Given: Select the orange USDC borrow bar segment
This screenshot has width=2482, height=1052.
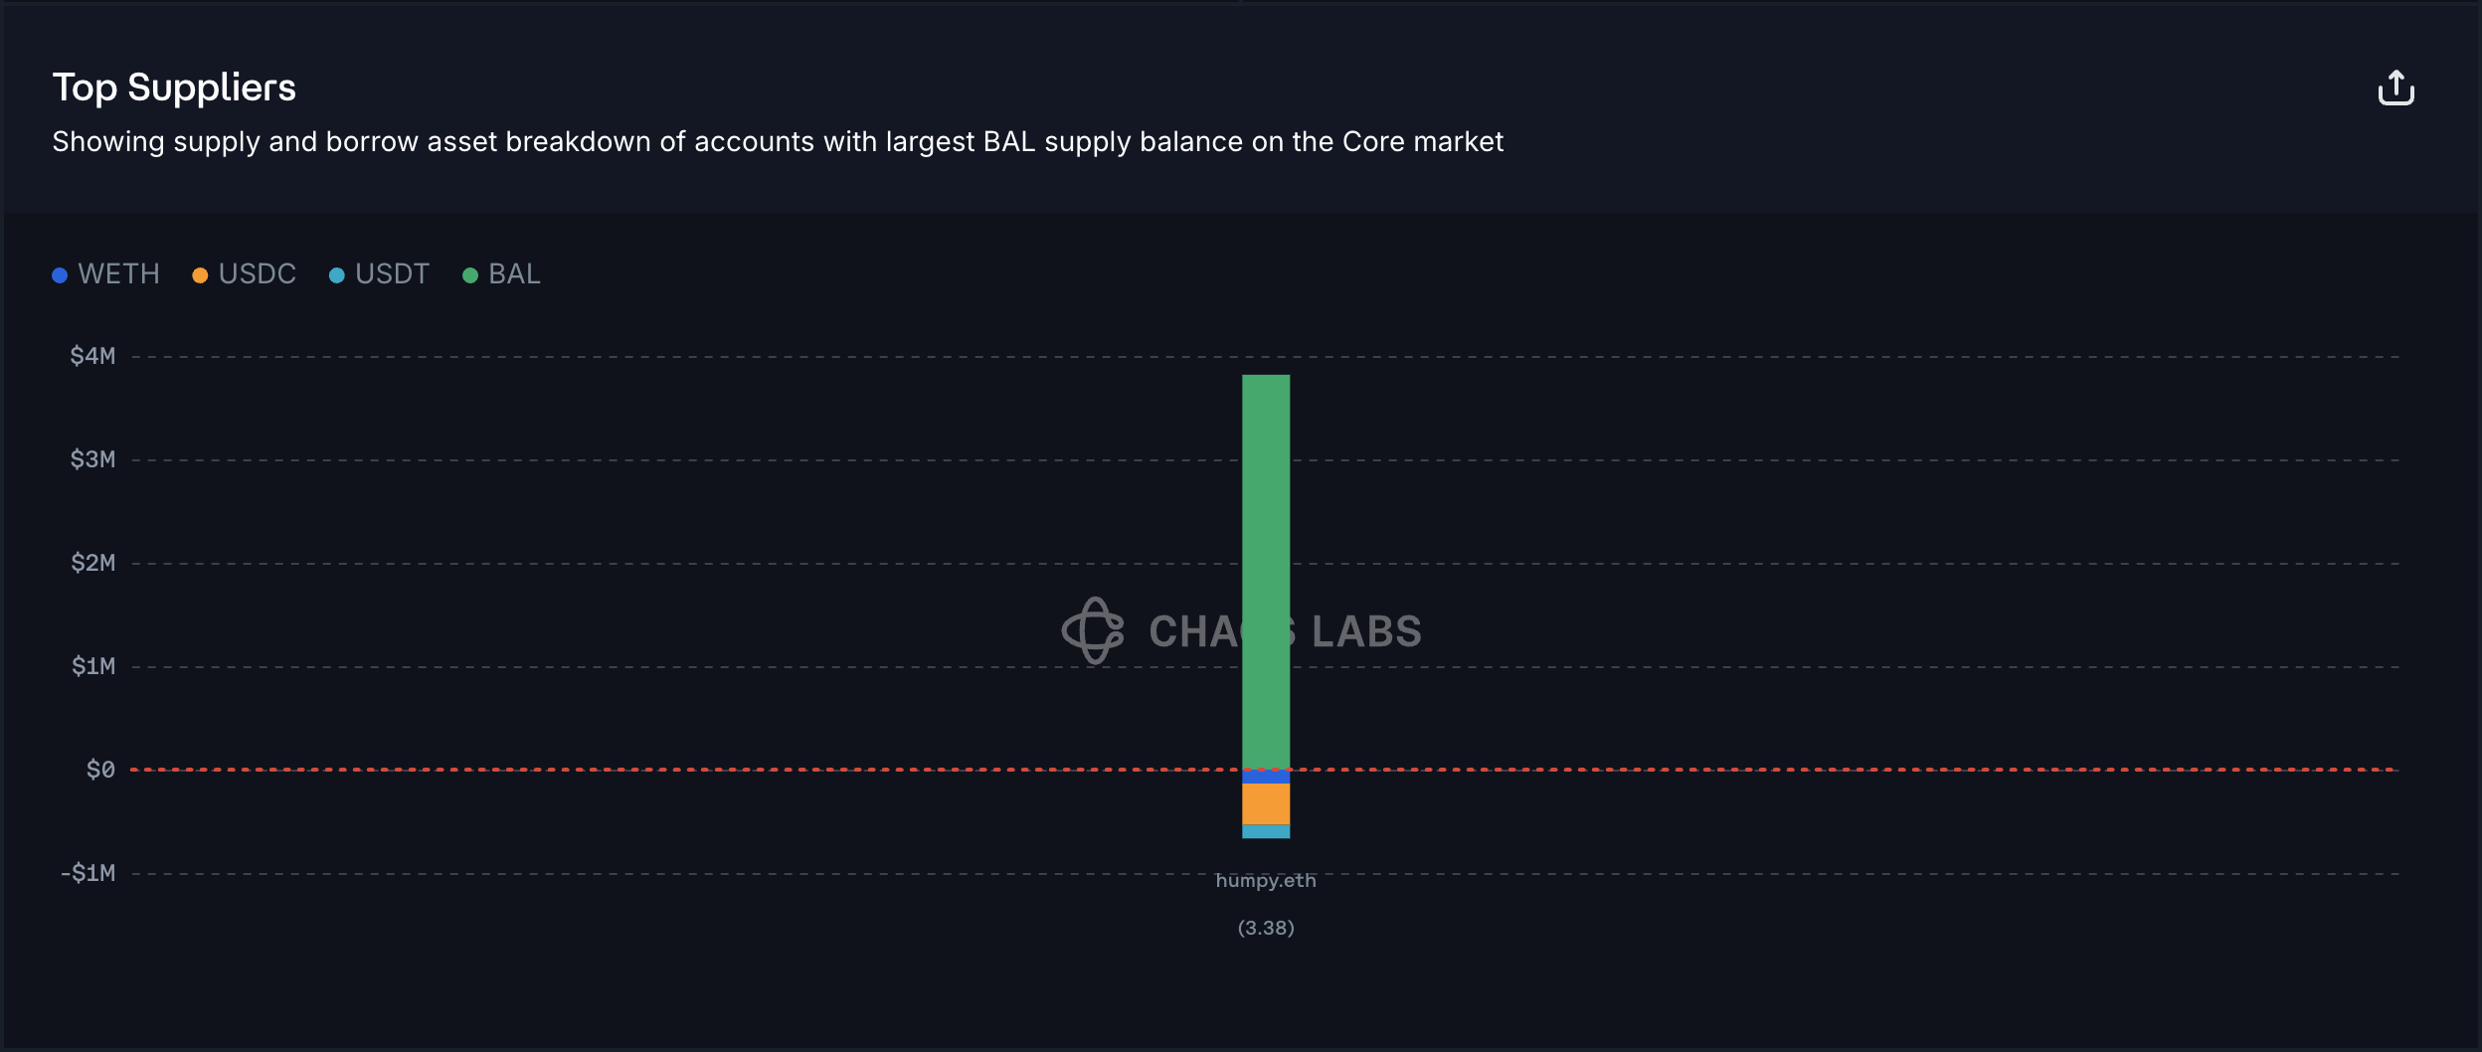Looking at the screenshot, I should (1266, 803).
